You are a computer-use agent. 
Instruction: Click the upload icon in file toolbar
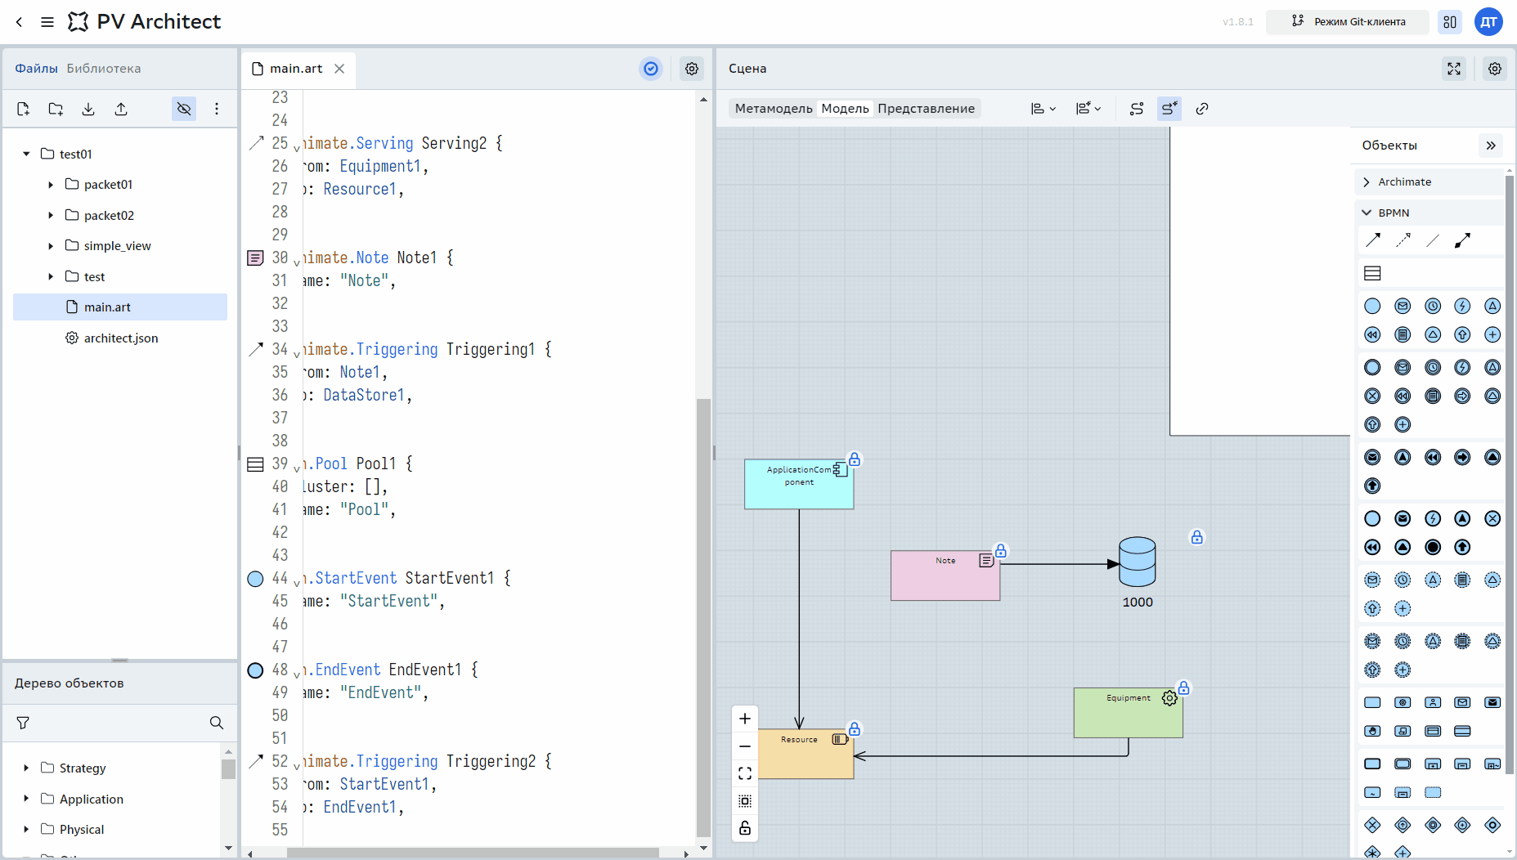[121, 109]
